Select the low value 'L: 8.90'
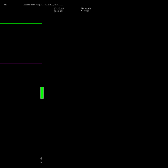Viewport: 168px width, 168px height. point(85,11)
